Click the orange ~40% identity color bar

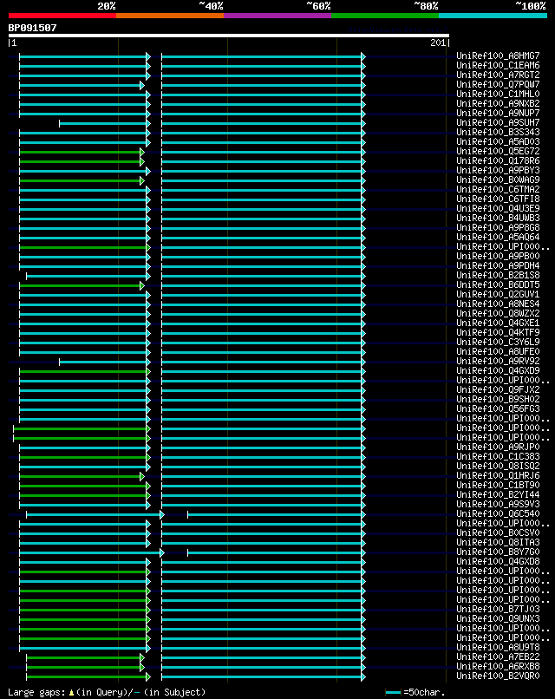pos(170,16)
